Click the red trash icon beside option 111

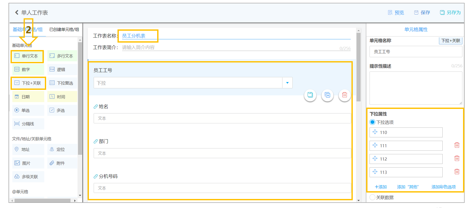[457, 145]
